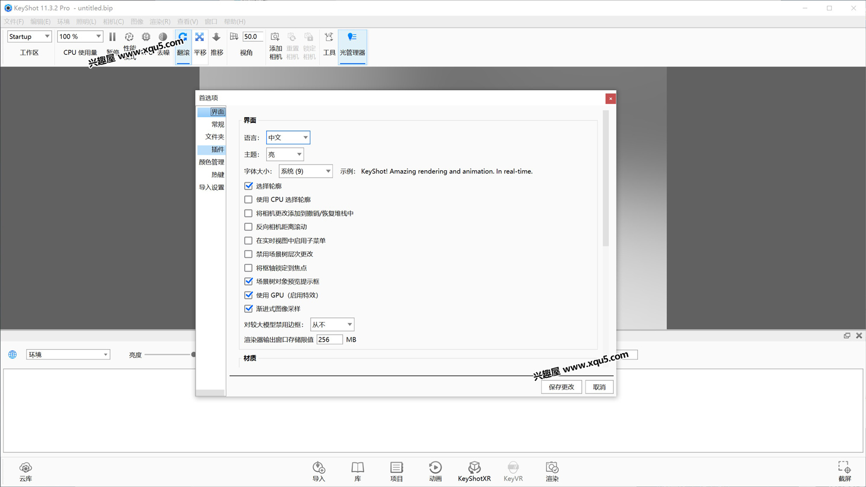Uncheck the 选择轮廓 checkbox
This screenshot has width=866, height=487.
tap(249, 186)
